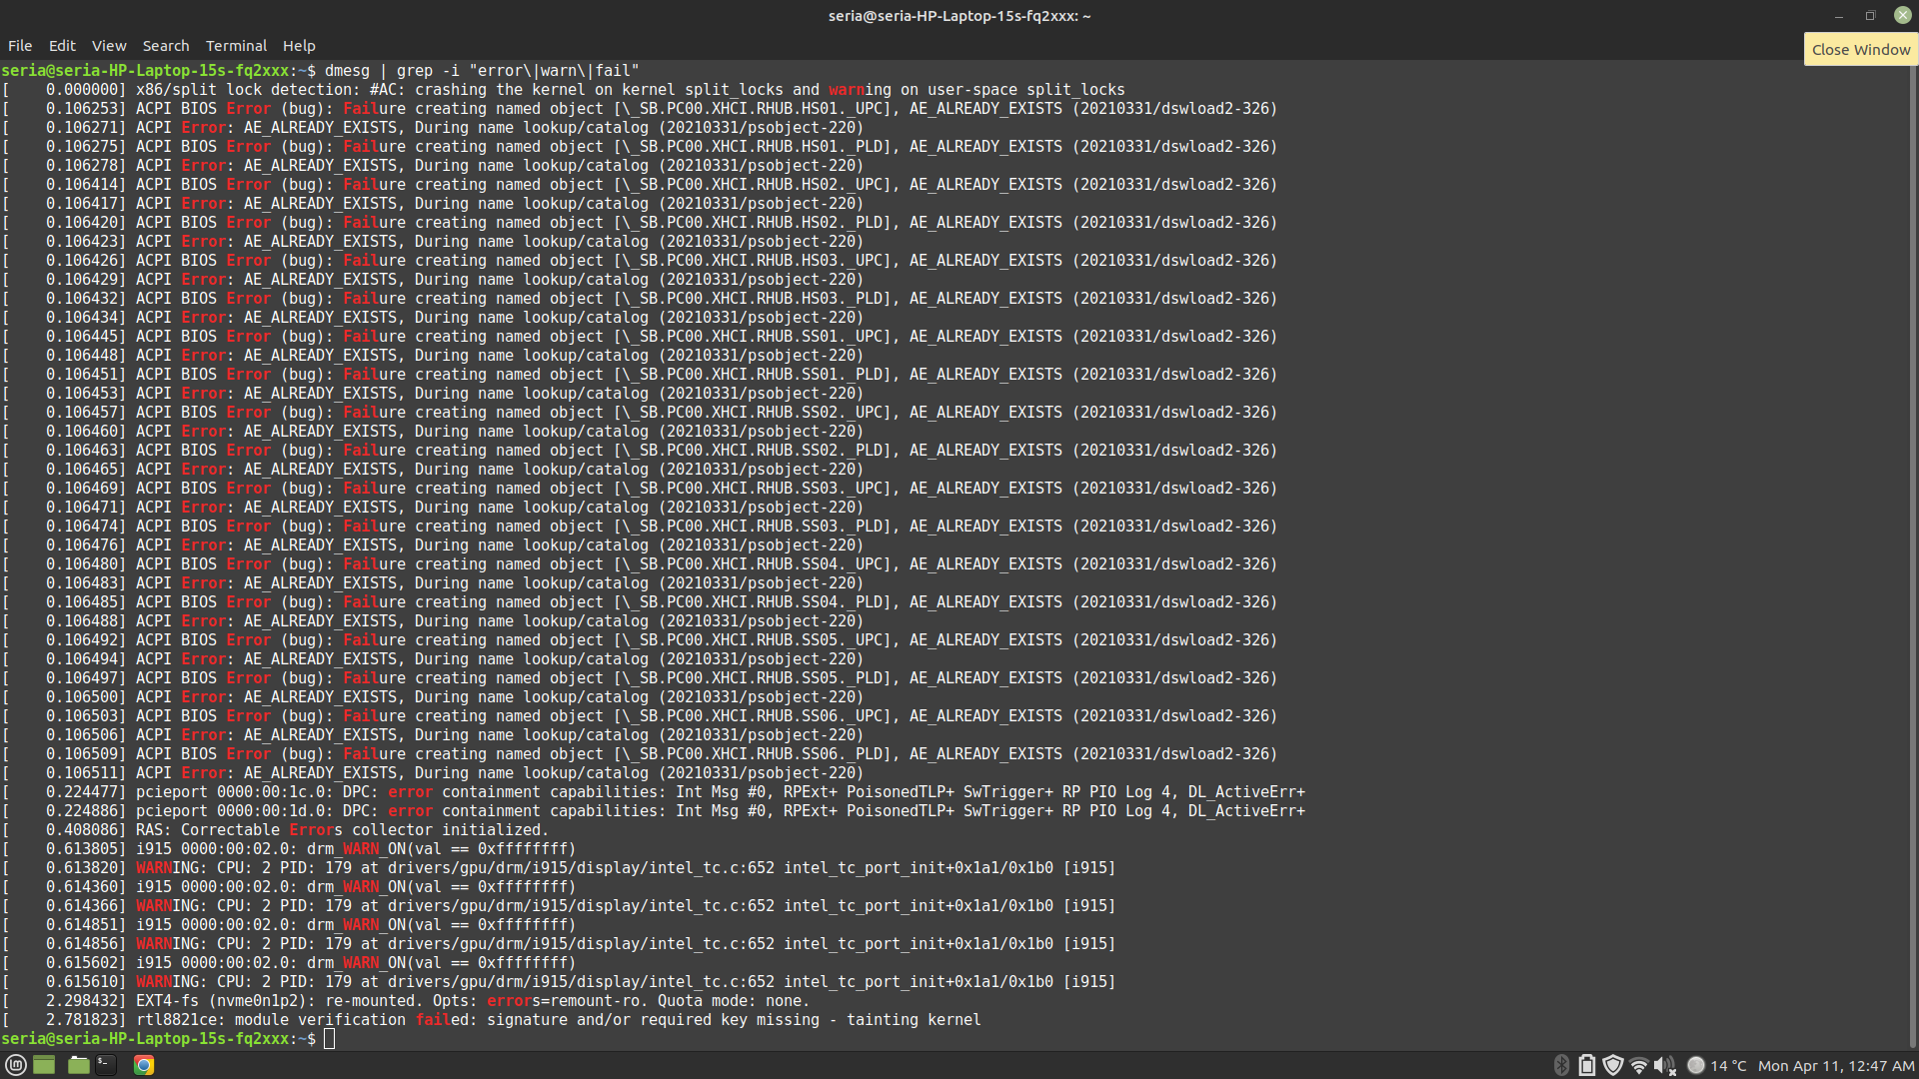Screen dimensions: 1919x1079
Task: Click the ACPI BIOS Error HS01._PLD line
Action: [x=640, y=147]
